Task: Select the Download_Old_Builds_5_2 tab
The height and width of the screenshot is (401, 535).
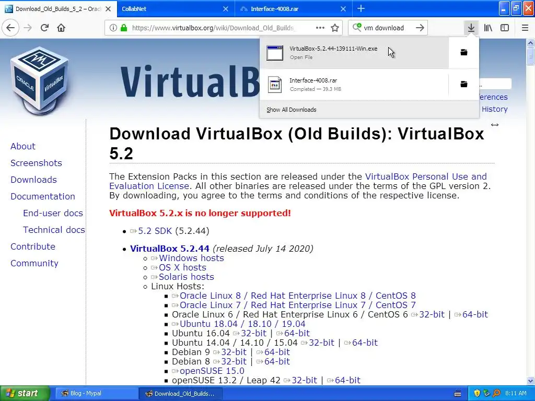Action: click(x=59, y=9)
